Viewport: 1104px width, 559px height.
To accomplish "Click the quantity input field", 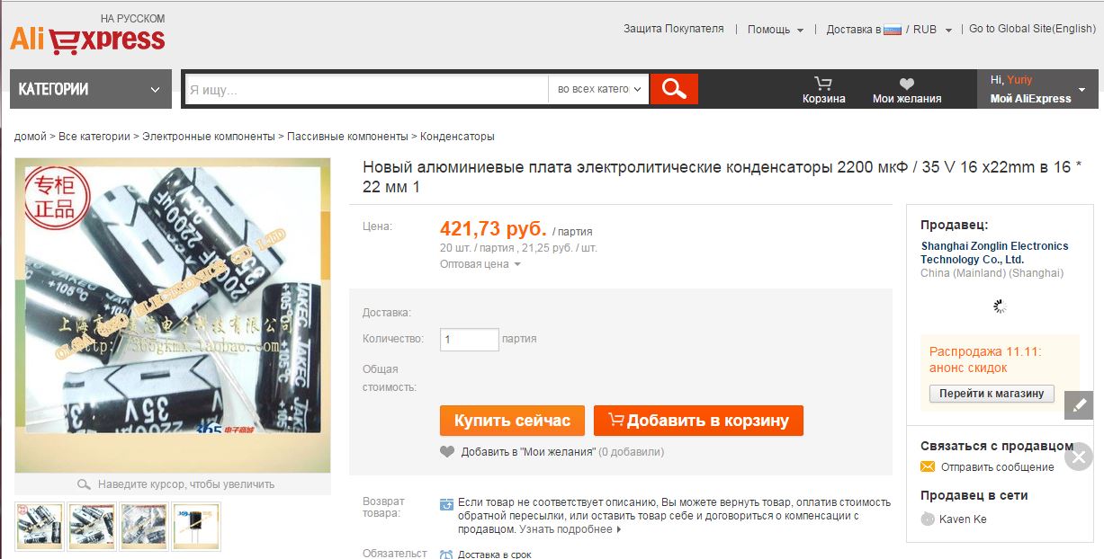I will coord(469,340).
